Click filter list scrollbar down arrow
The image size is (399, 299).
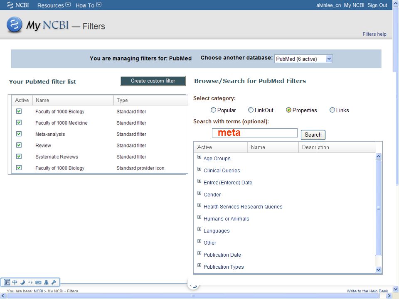pos(378,270)
